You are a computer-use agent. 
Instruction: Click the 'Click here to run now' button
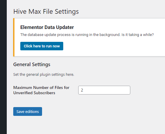(x=42, y=46)
